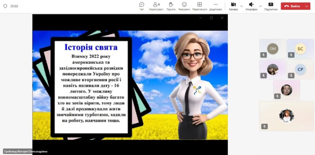Open the reactions (Реагувати) menu
This screenshot has width=315, height=155.
coord(184,6)
